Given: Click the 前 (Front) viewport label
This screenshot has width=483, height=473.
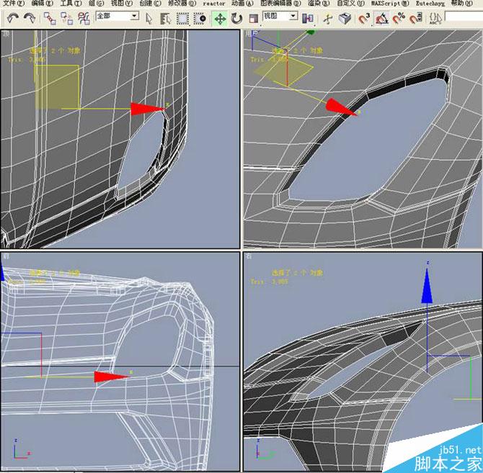Looking at the screenshot, I should [6, 256].
